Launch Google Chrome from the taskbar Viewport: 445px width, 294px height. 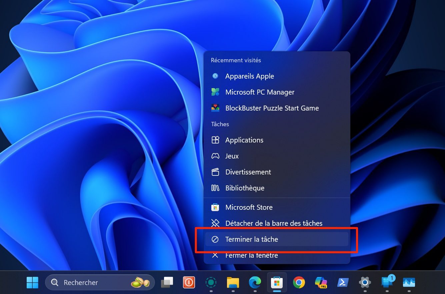(299, 282)
